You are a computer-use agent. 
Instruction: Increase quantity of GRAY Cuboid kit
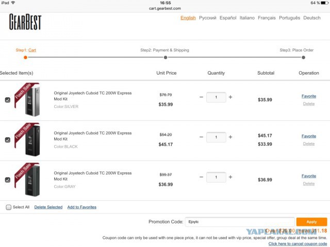coord(230,177)
